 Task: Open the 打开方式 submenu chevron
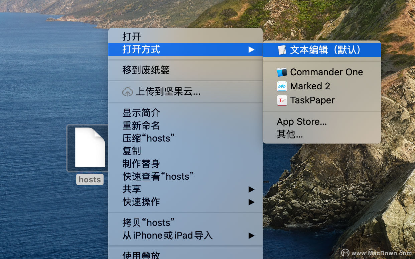(252, 50)
